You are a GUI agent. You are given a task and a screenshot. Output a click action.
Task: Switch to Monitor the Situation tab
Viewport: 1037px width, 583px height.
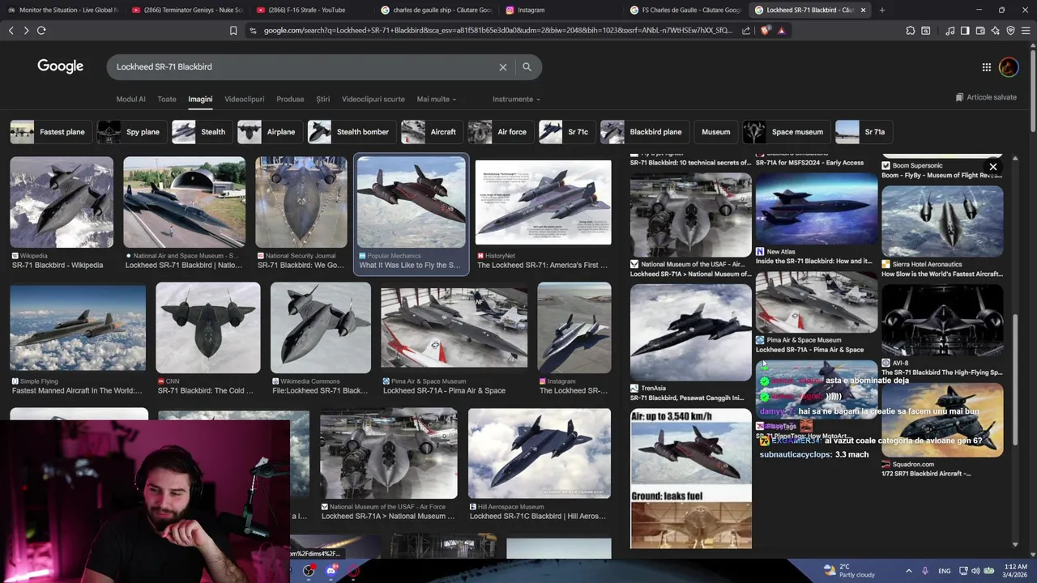click(x=62, y=10)
